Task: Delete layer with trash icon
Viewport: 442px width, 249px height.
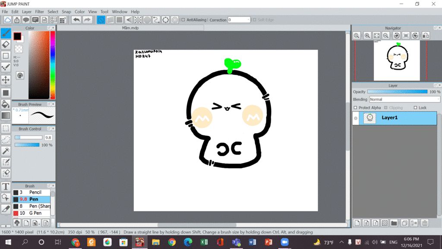Action: 425,223
